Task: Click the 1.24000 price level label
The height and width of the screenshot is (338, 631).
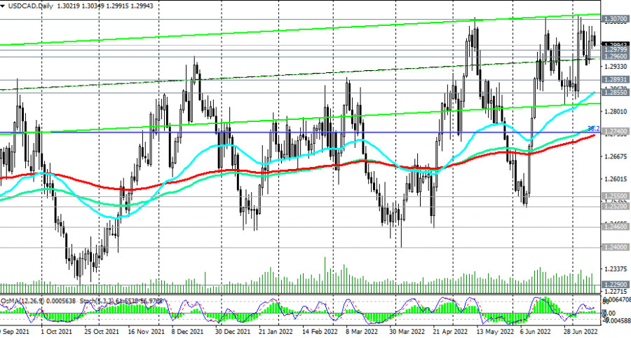Action: coord(616,247)
